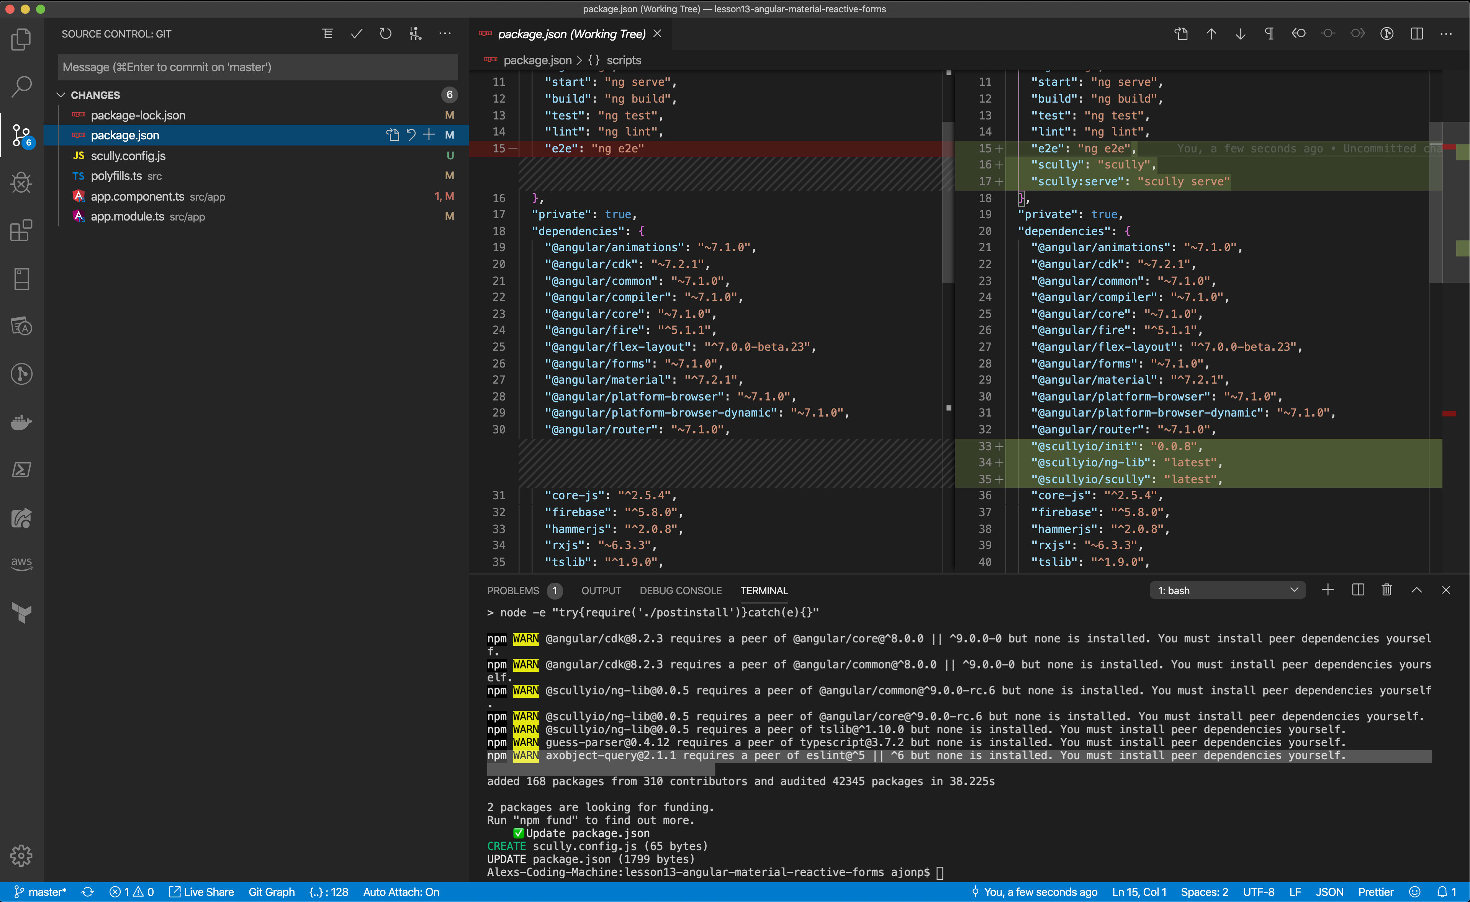Viewport: 1470px width, 902px height.
Task: Open the file from diff editor toolbar
Action: [1182, 34]
